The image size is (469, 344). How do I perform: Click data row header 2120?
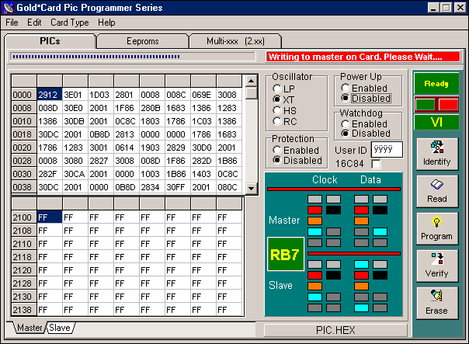(x=24, y=269)
